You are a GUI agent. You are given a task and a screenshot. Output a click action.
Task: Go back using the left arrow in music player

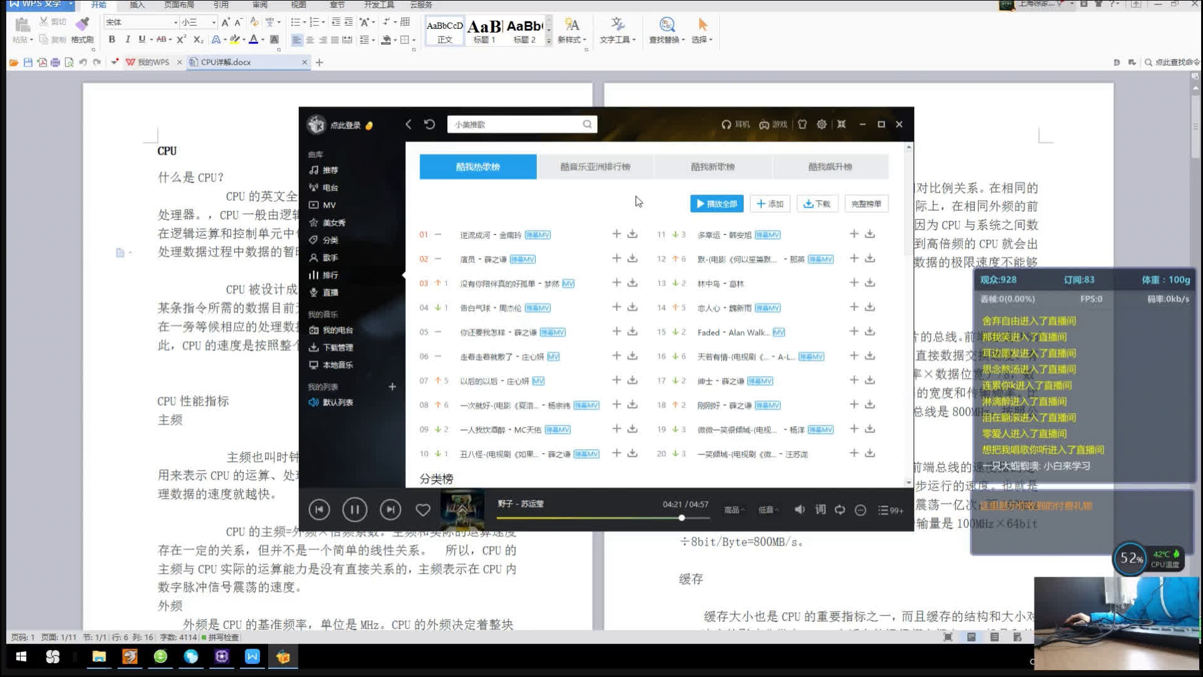(409, 124)
